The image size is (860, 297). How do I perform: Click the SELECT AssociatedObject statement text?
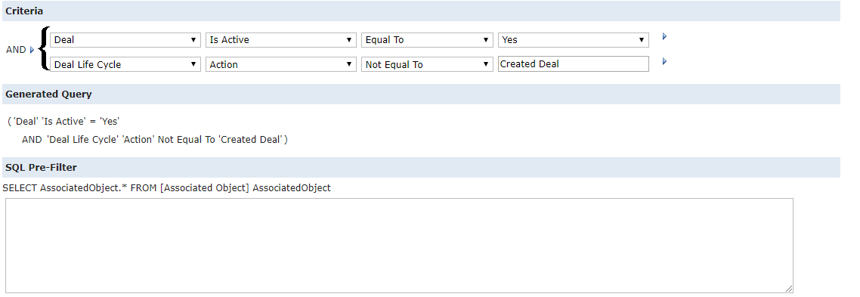pyautogui.click(x=167, y=187)
